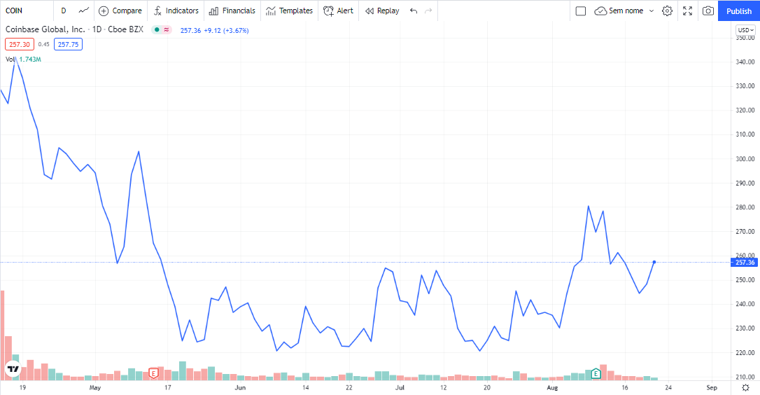Redo the chart action
Image resolution: width=760 pixels, height=395 pixels.
(428, 11)
